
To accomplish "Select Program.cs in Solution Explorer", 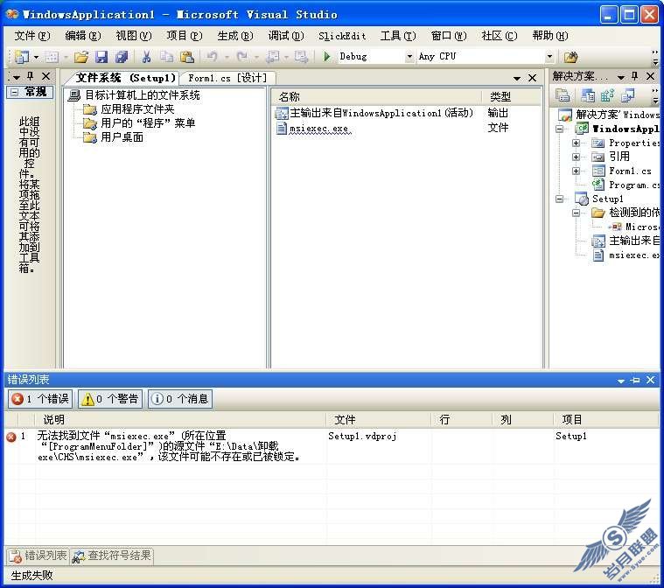I will 626,185.
